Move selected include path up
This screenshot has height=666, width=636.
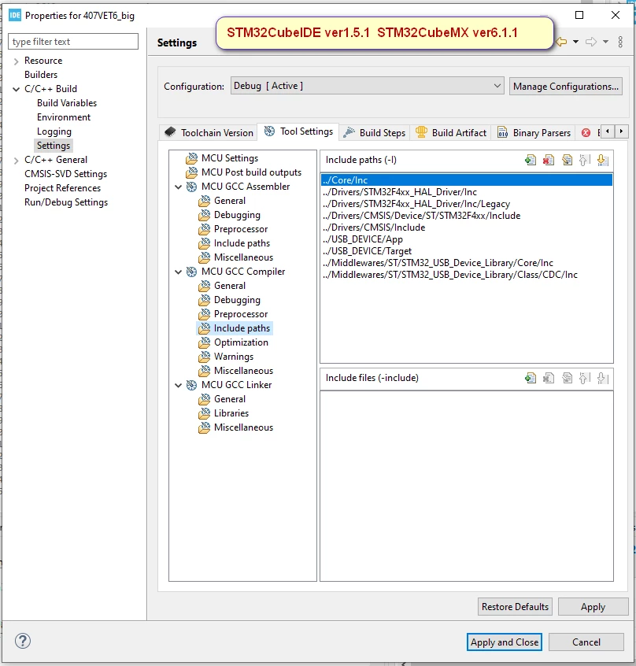(x=585, y=160)
